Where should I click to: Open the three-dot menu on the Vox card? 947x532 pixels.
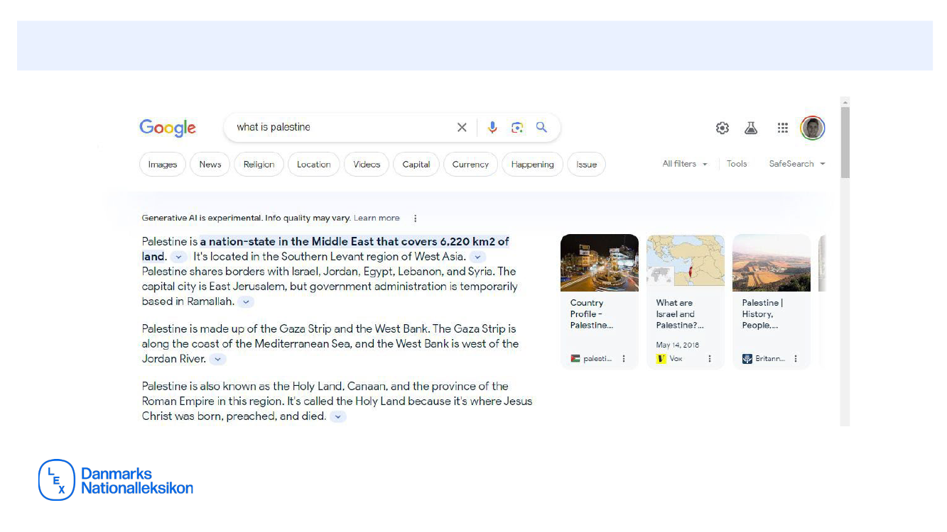(x=709, y=359)
